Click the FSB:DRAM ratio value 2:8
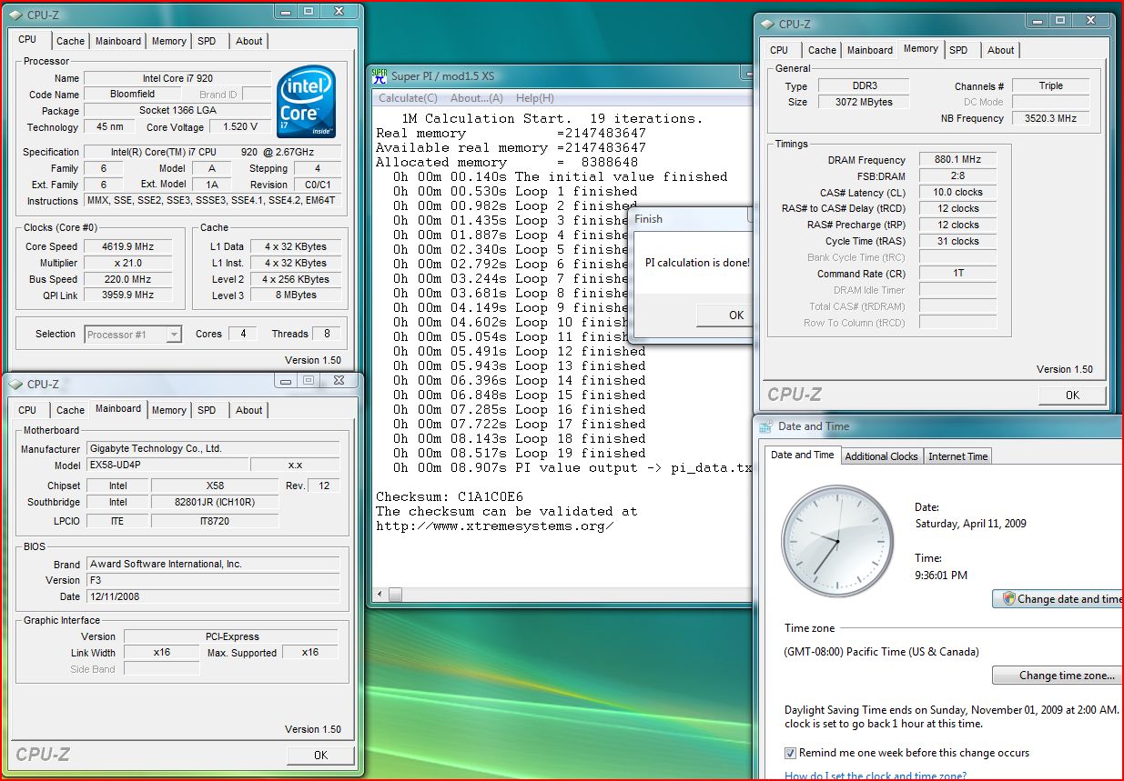 tap(957, 176)
